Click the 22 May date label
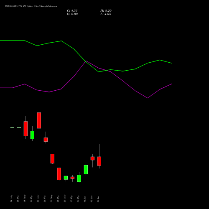Viewport: 209px width, 209px height. [51, 199]
